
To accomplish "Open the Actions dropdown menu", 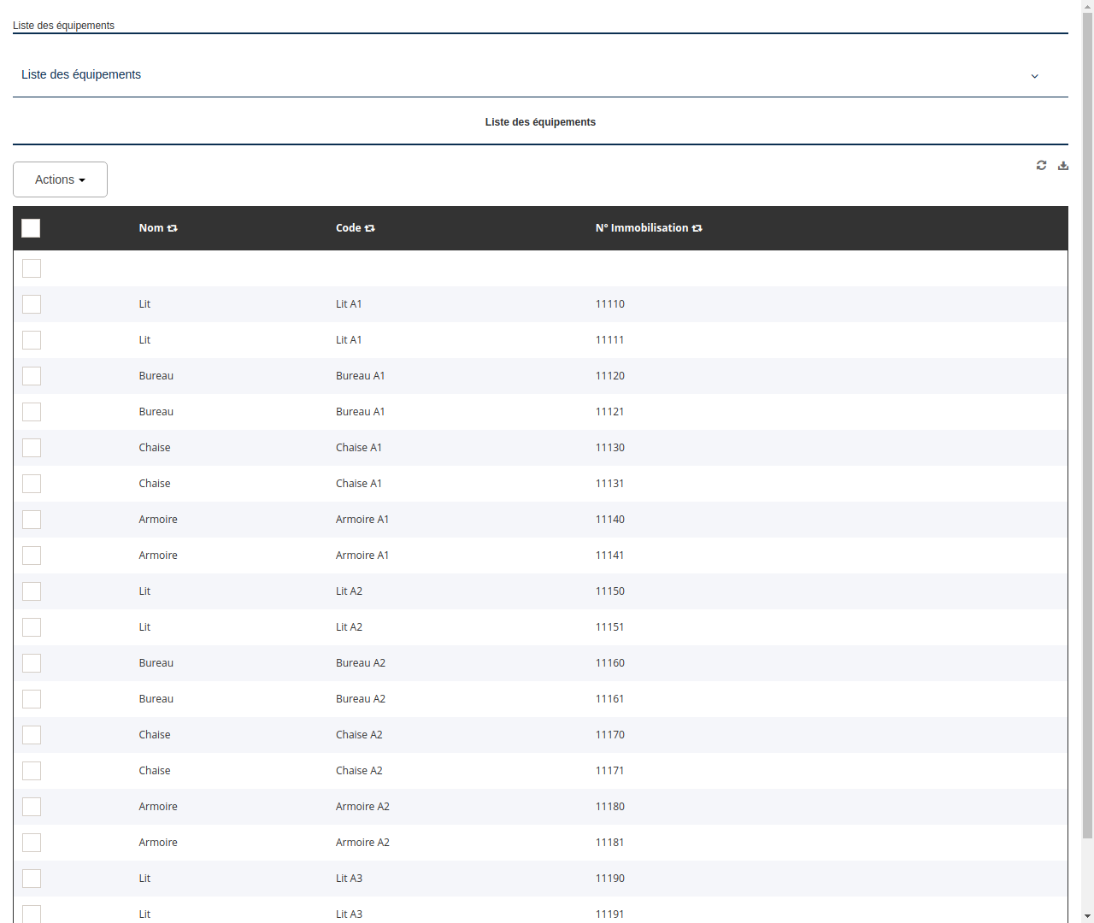I will point(60,179).
